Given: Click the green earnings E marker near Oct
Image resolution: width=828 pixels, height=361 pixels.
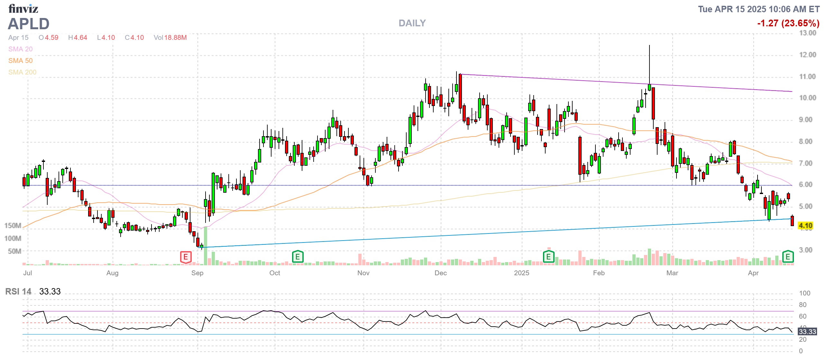Looking at the screenshot, I should click(x=298, y=257).
